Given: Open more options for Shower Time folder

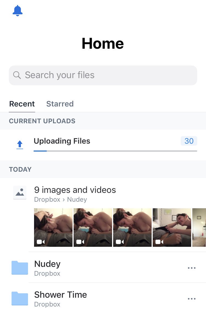Looking at the screenshot, I should (x=192, y=299).
